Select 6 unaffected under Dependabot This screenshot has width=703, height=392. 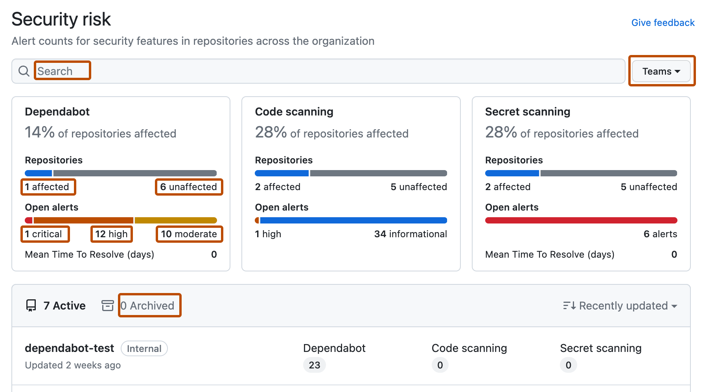click(x=189, y=187)
